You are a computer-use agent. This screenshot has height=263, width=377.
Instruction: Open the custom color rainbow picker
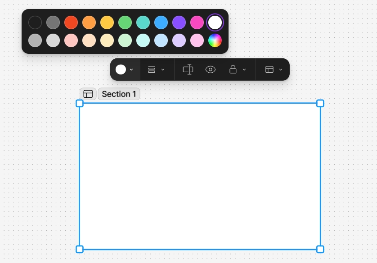[x=215, y=40]
